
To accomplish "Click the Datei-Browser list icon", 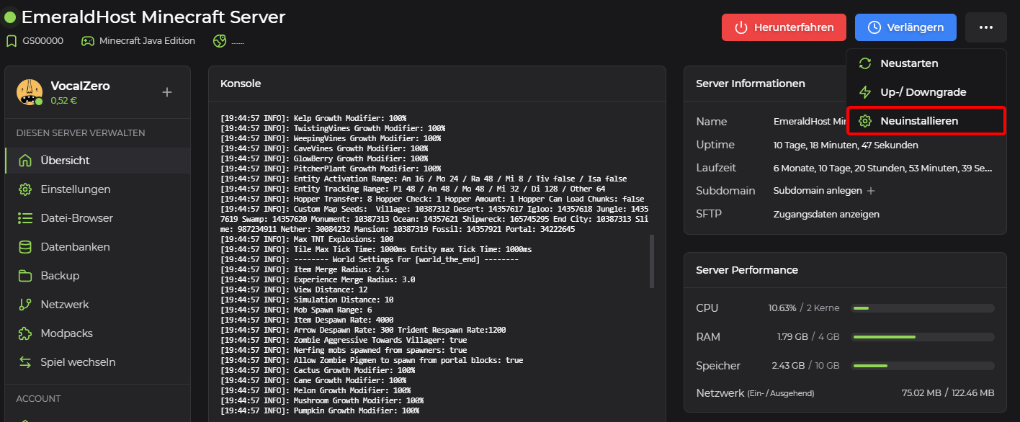I will point(25,218).
